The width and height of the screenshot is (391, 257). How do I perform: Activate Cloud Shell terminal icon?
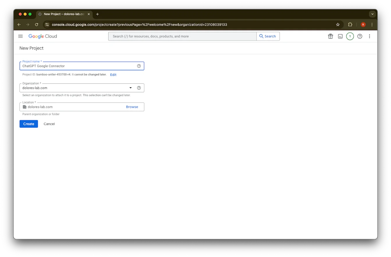(x=340, y=36)
